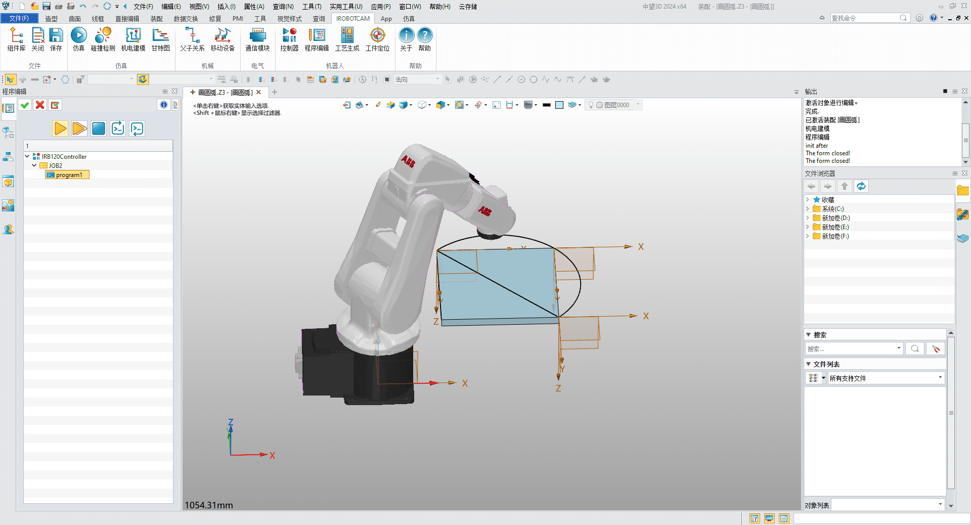Click the undo arrow in quick access toolbar
Viewport: 971px width, 525px height.
pyautogui.click(x=82, y=7)
